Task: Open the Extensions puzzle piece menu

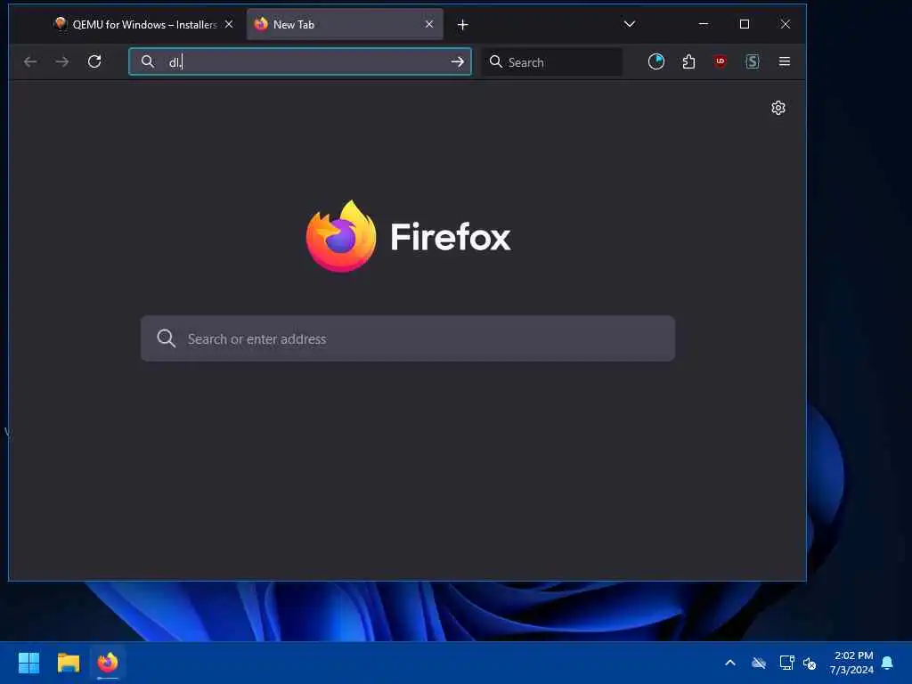Action: [688, 61]
